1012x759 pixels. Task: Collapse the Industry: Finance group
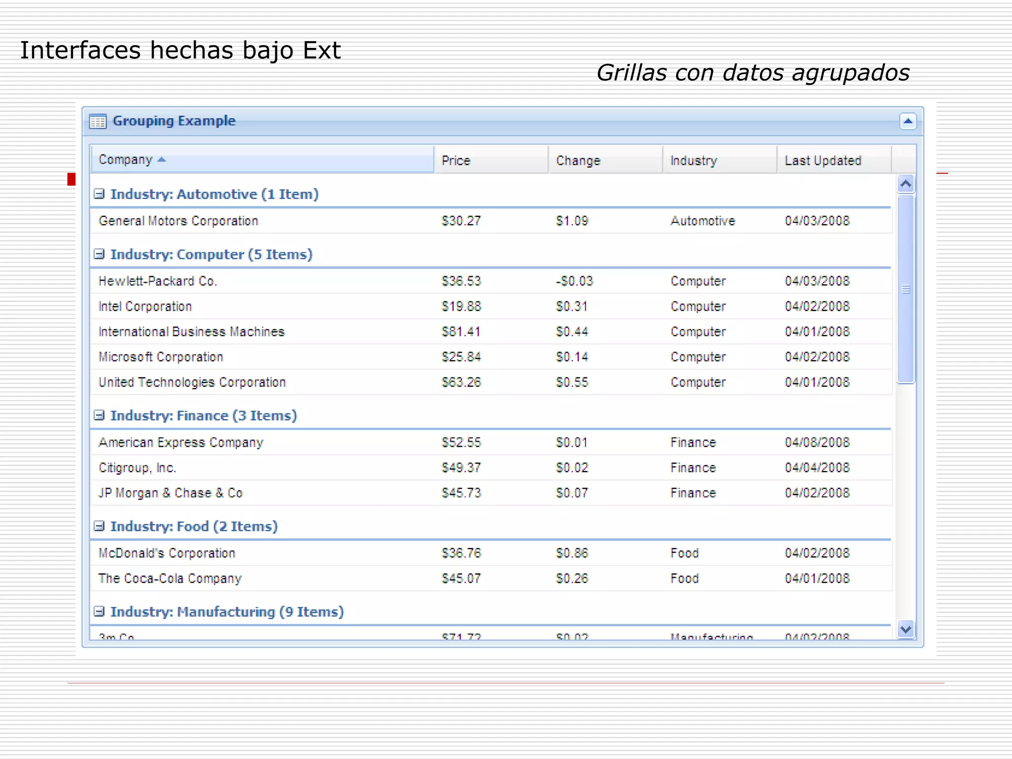point(99,415)
